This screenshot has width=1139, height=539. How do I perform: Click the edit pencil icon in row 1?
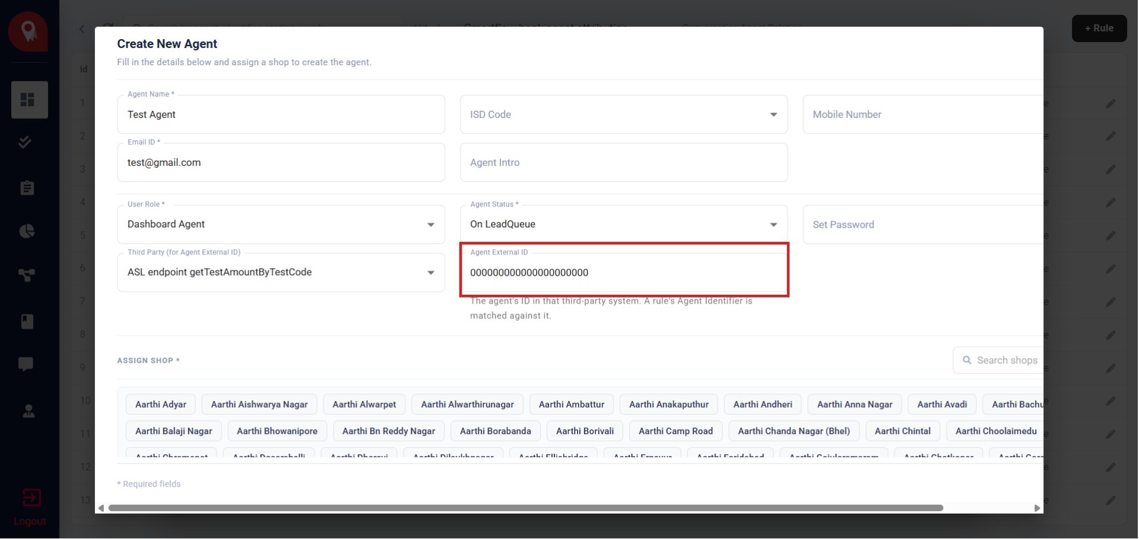(x=1111, y=104)
